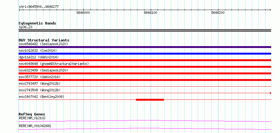Screen dimensions: 280x133
Task: Select the 1p36.23 band label
Action: pos(25,27)
